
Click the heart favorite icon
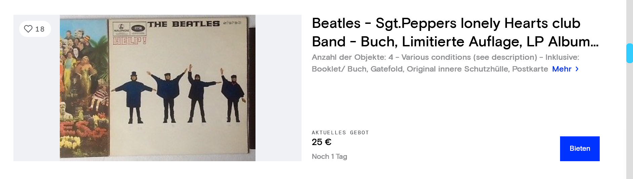click(28, 29)
